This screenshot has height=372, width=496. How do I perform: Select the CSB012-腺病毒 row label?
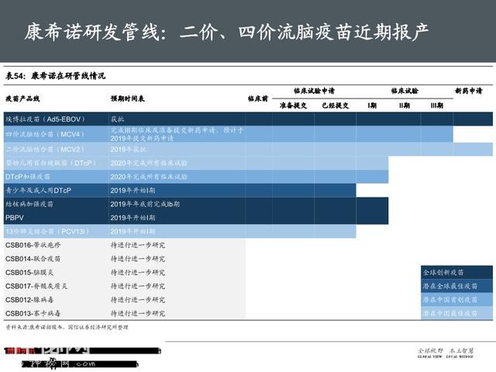pos(29,300)
